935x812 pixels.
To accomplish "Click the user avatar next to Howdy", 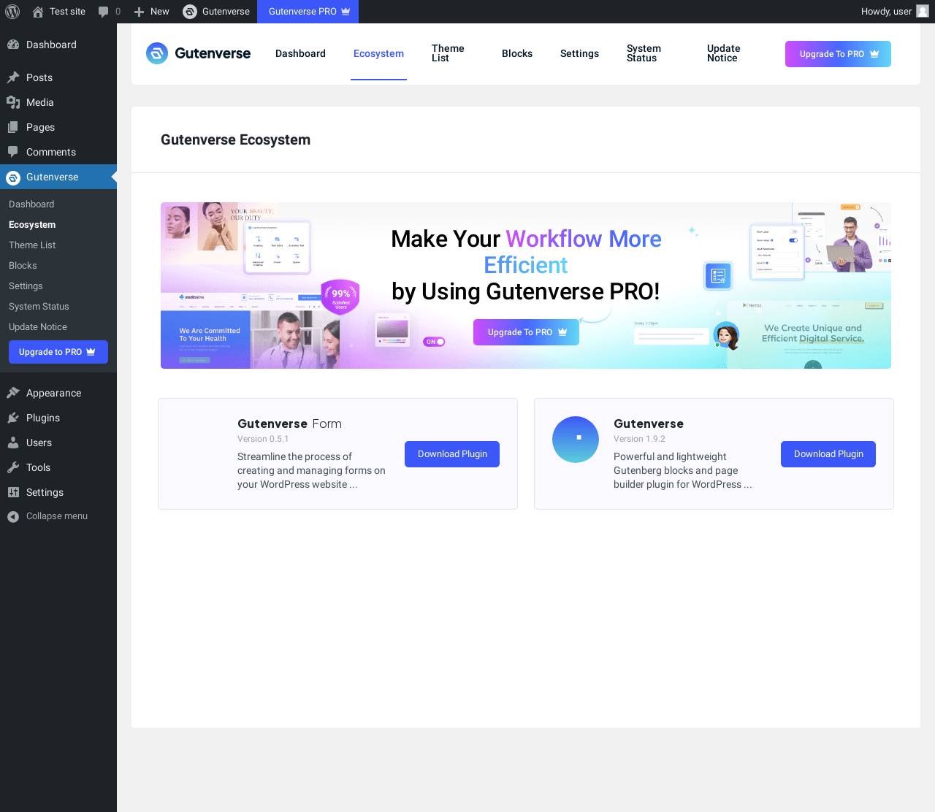I will 923,12.
